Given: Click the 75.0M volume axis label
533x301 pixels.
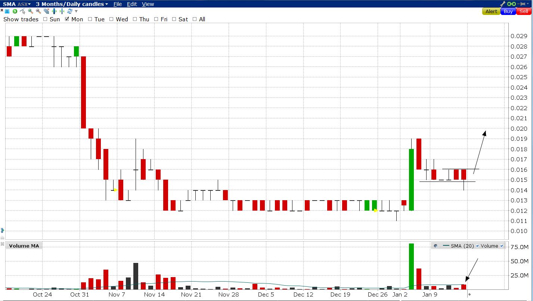Looking at the screenshot, I should [519, 247].
